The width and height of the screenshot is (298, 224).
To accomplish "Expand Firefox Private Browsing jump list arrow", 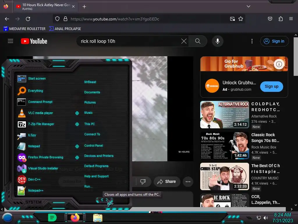I will [x=77, y=157].
